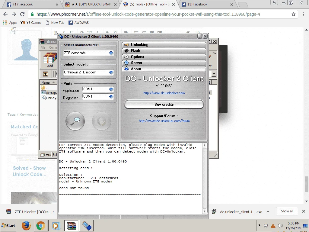Open the Options section
Screen dimensions: 309x232
[x=164, y=57]
